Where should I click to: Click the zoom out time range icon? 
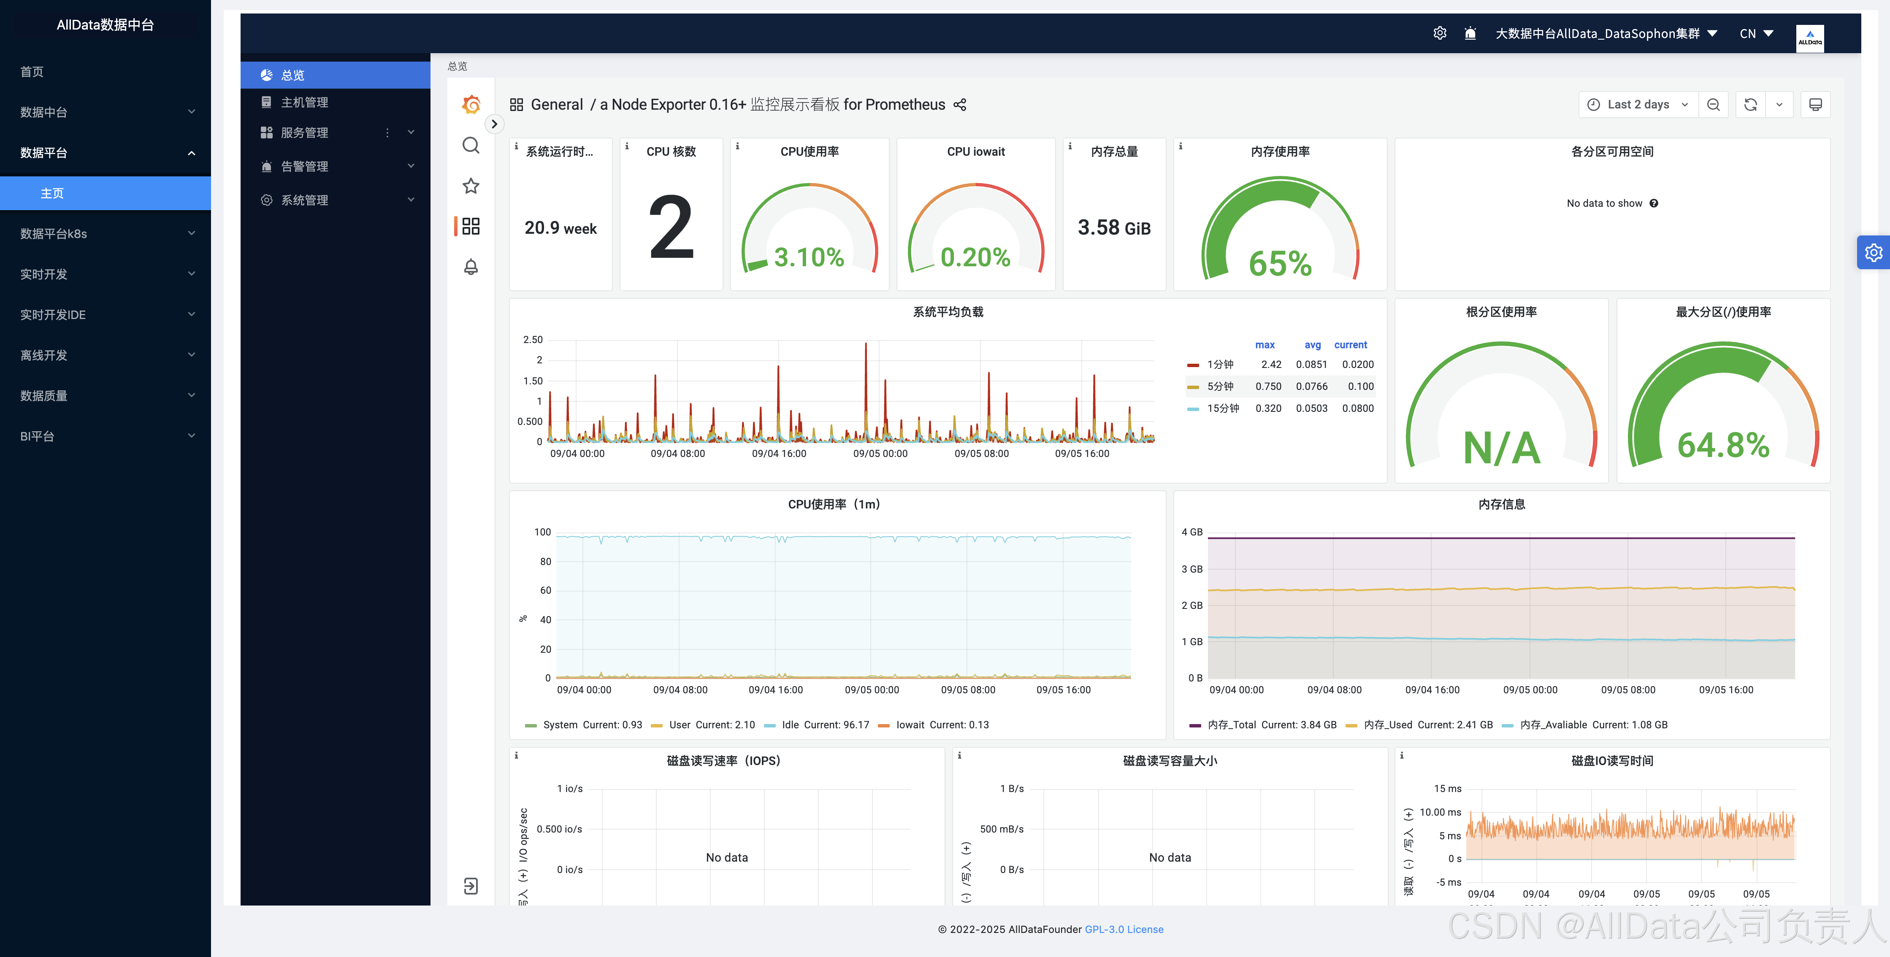[x=1713, y=105]
